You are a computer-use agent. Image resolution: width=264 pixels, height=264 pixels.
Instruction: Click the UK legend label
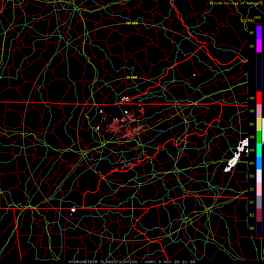[252, 46]
